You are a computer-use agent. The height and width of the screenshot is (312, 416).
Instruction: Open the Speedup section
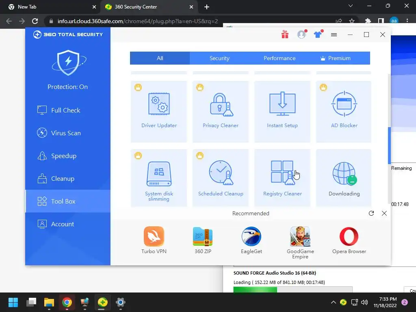(x=68, y=156)
